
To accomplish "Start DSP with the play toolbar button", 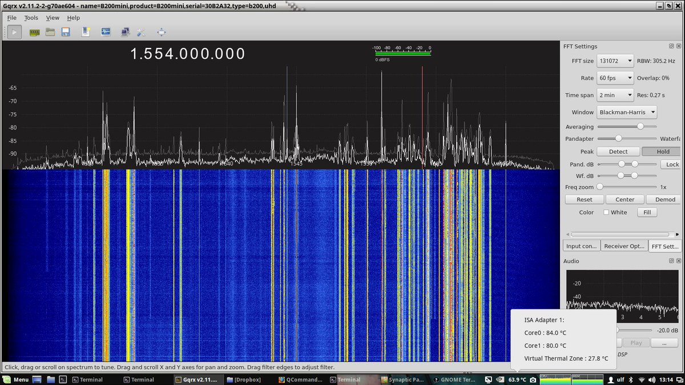I will pyautogui.click(x=15, y=32).
